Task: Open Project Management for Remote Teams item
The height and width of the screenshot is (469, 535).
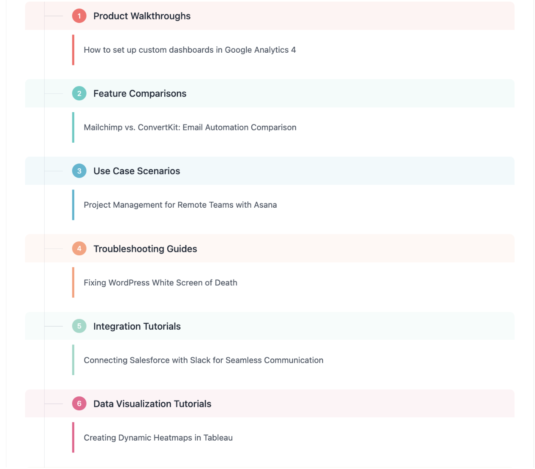Action: [x=180, y=205]
